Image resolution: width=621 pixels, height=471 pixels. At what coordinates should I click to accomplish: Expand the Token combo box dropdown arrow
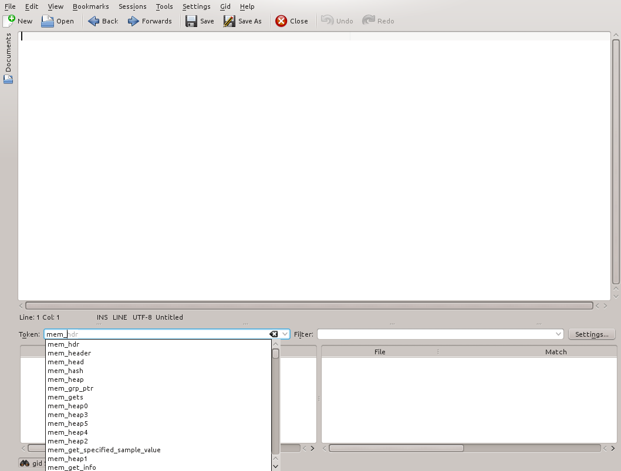(285, 334)
